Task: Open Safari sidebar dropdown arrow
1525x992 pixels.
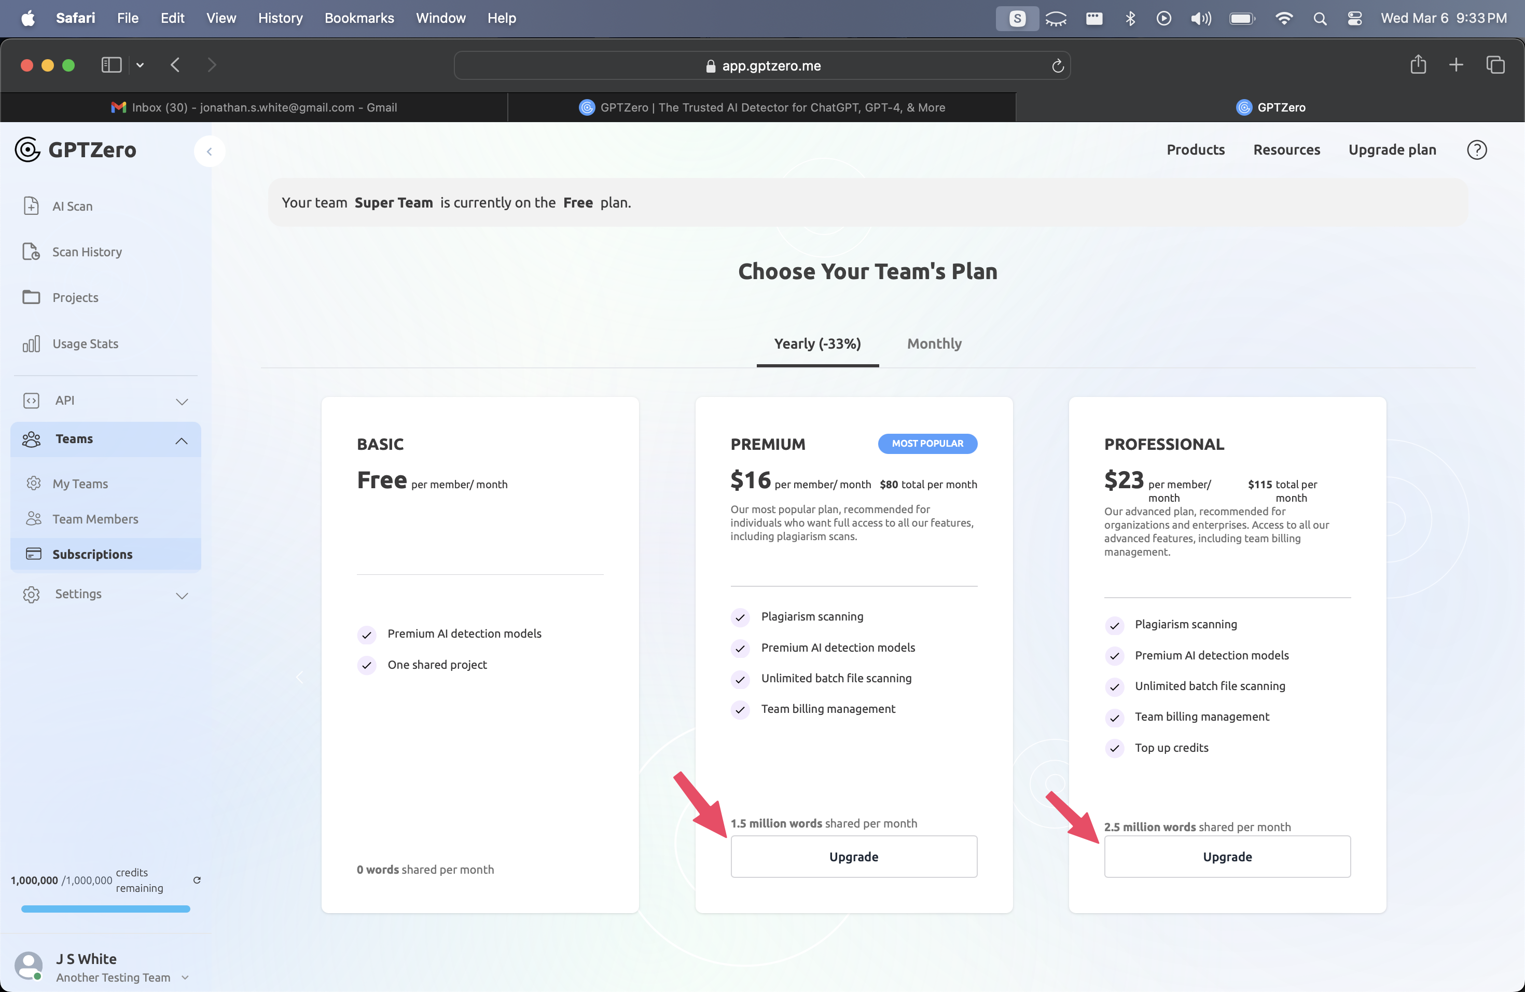Action: coord(140,65)
